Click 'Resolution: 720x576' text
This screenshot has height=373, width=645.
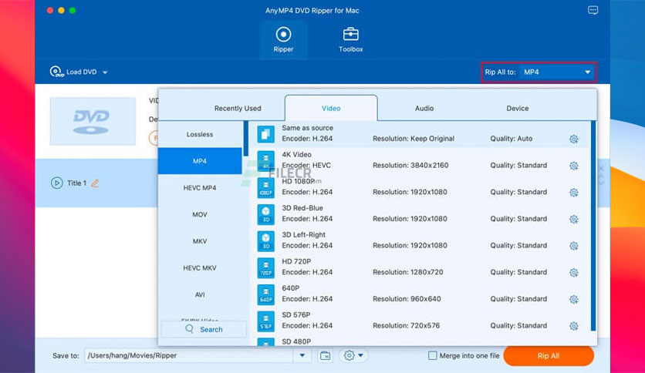(407, 326)
